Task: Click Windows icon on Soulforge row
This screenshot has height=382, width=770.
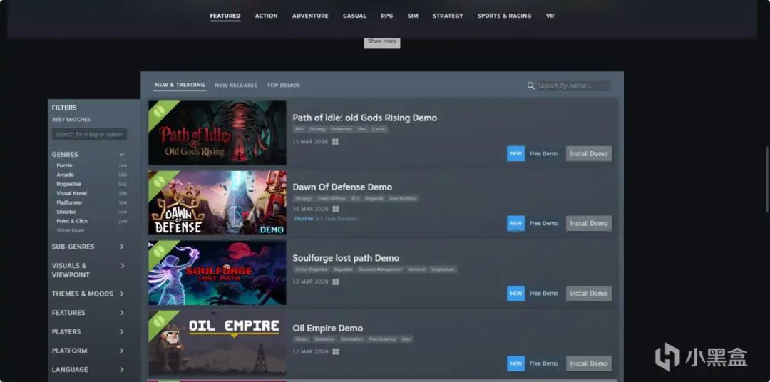Action: click(x=335, y=282)
